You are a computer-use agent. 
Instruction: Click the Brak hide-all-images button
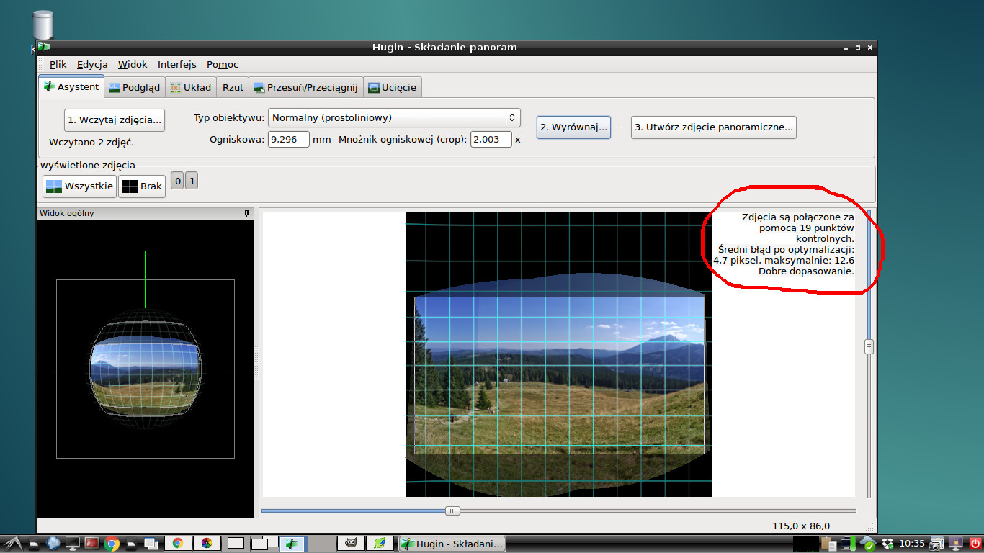pyautogui.click(x=142, y=186)
